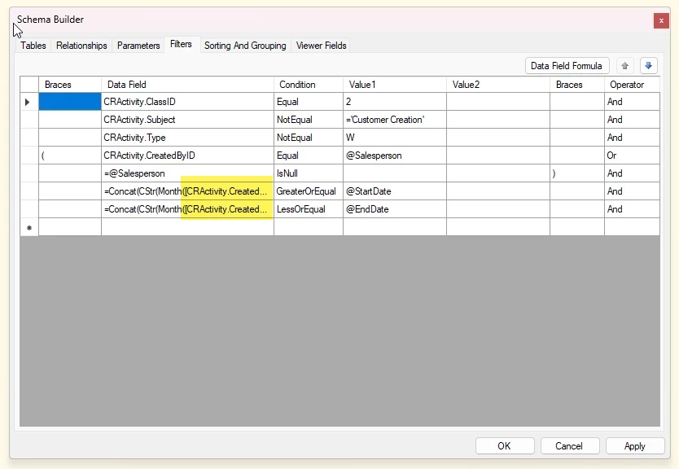Click the opening brace cell in CreatedByID row
Viewport: 679px width, 469px height.
pos(70,156)
